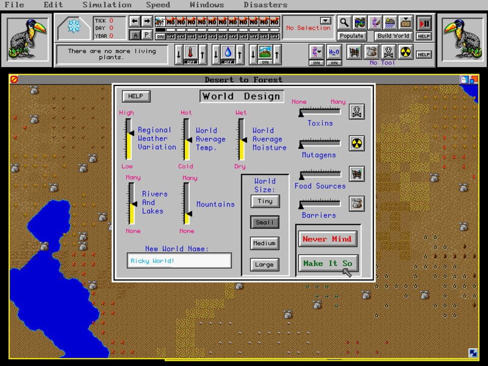The width and height of the screenshot is (488, 366).
Task: Click the play/pause simulation control
Action: pyautogui.click(x=423, y=22)
